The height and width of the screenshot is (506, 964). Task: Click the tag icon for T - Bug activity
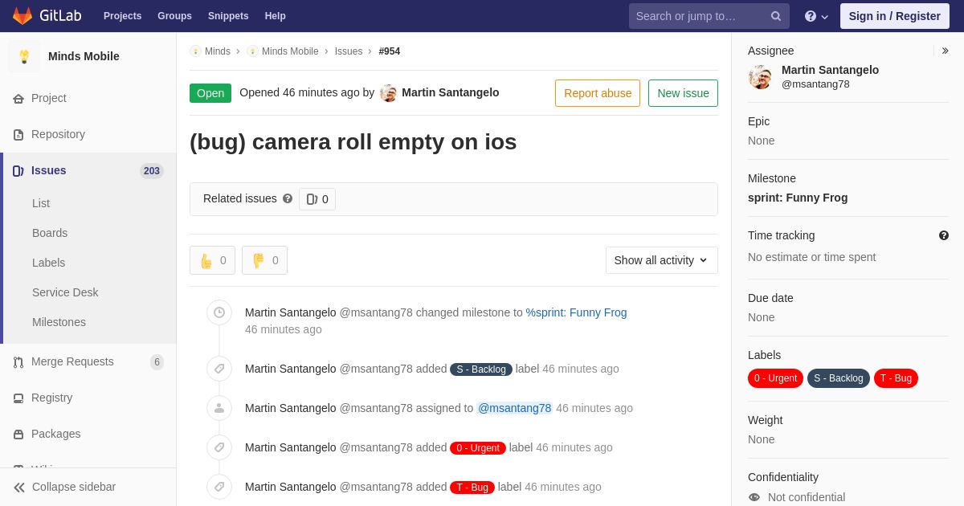click(x=219, y=487)
